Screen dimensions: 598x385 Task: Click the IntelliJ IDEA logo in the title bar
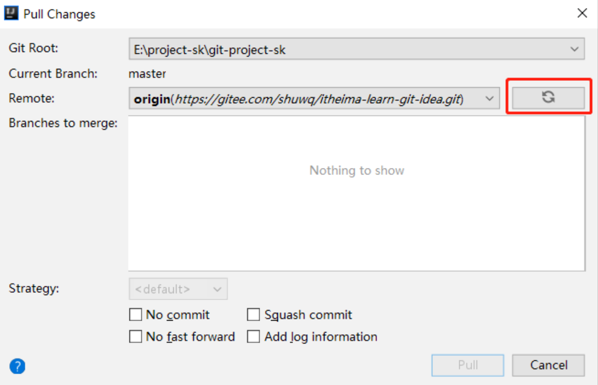(11, 13)
